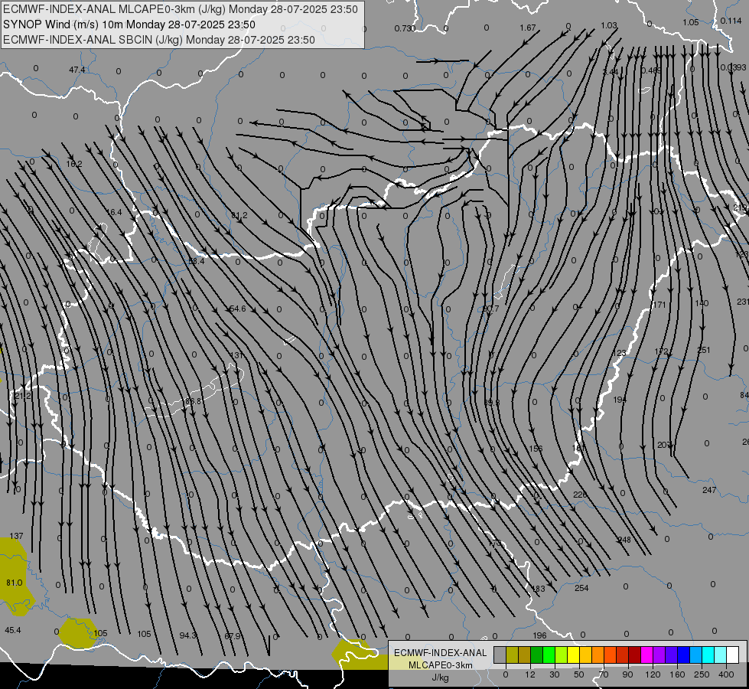Click the J/kg unit label in legend

(441, 678)
